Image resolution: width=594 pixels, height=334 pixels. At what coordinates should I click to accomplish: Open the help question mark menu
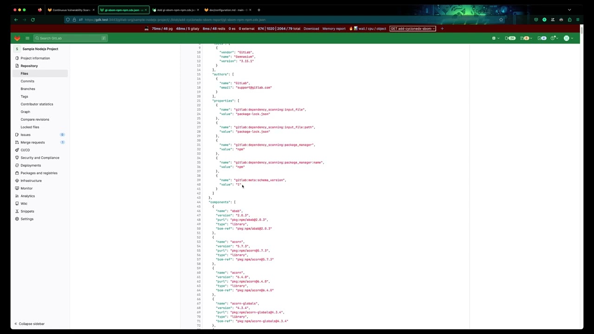(554, 38)
